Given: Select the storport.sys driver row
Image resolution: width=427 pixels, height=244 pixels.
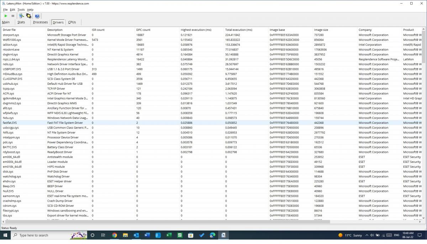Looking at the screenshot, I should pos(212,35).
